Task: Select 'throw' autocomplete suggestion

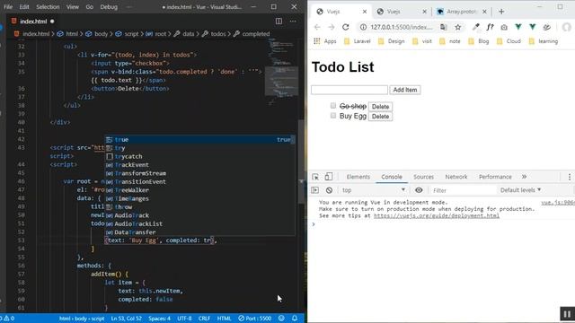Action: (x=199, y=207)
